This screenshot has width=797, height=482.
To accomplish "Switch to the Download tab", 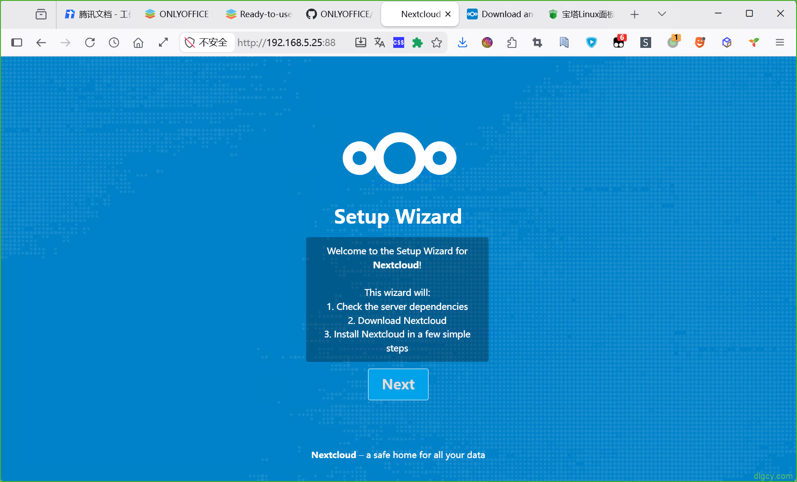I will [500, 14].
